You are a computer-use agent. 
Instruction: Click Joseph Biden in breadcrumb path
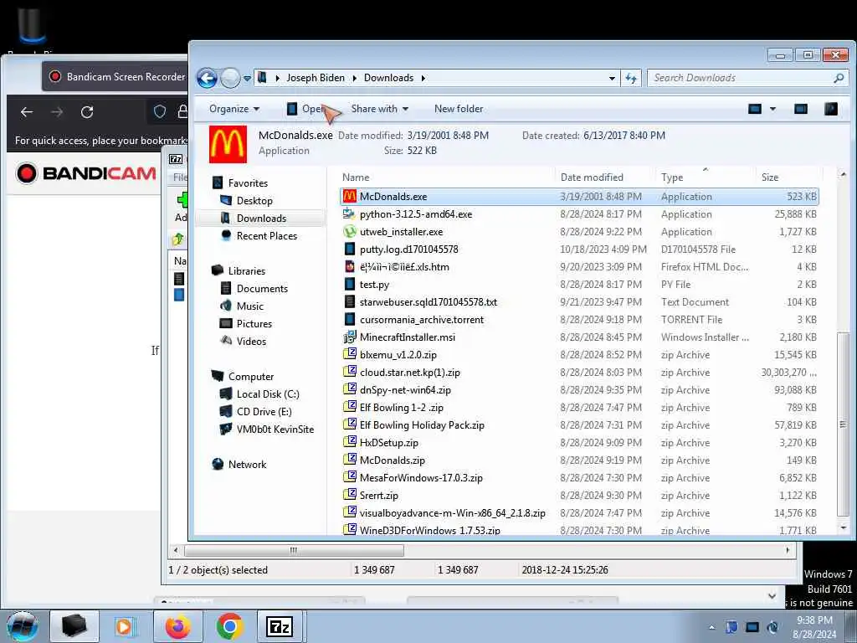click(x=316, y=78)
